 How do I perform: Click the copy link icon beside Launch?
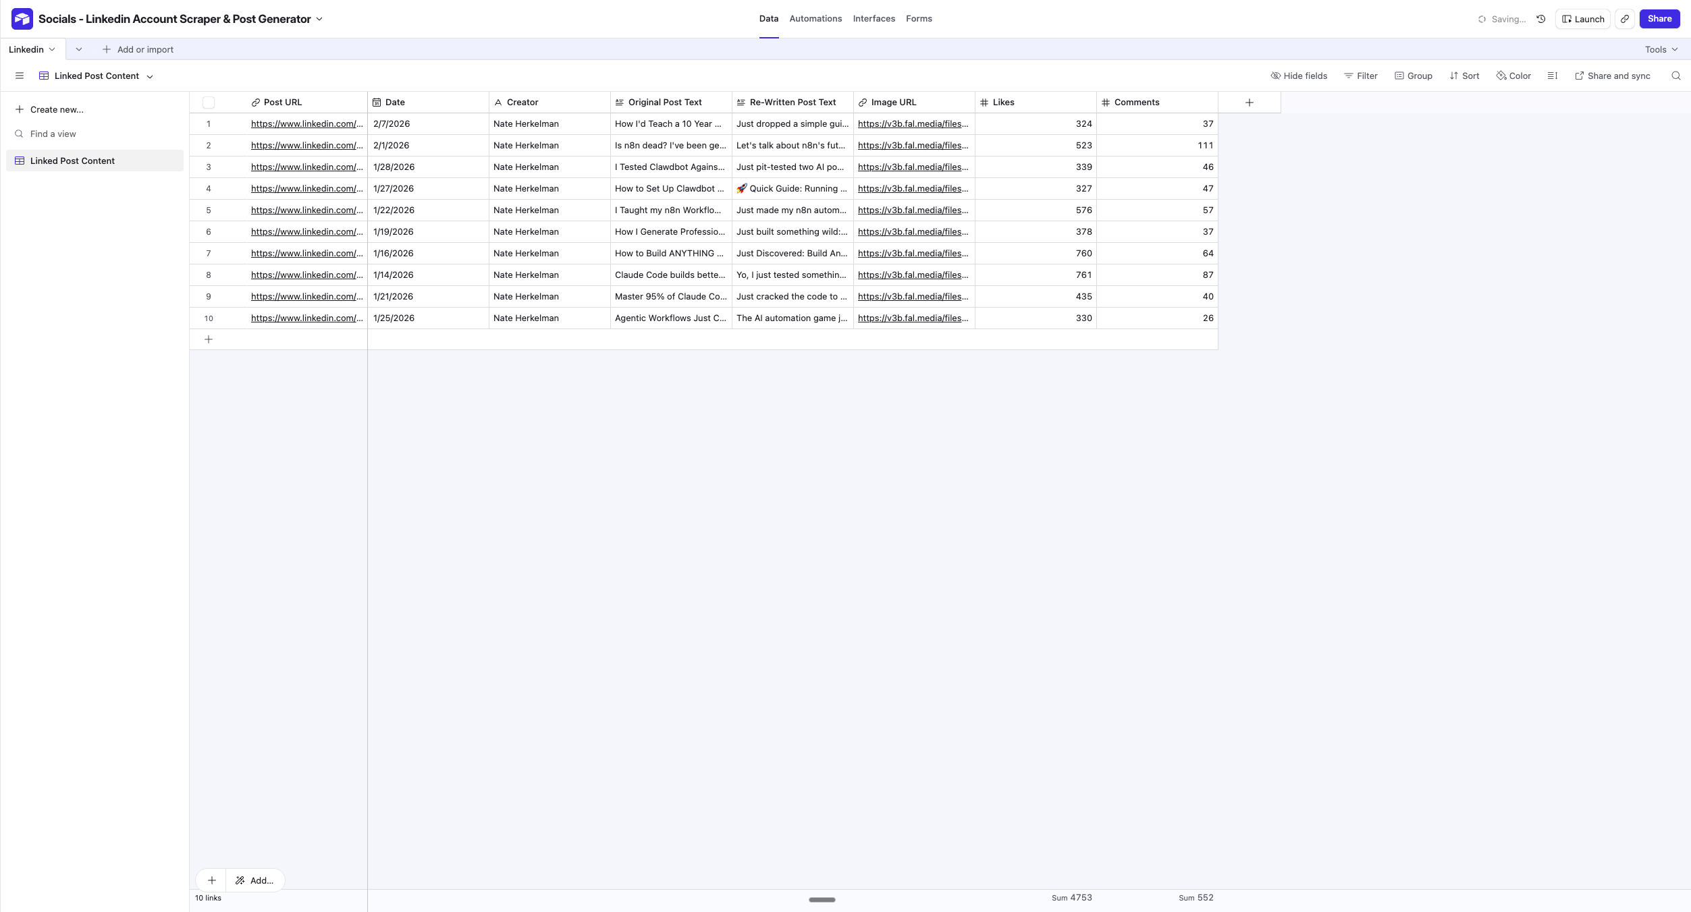click(1625, 19)
